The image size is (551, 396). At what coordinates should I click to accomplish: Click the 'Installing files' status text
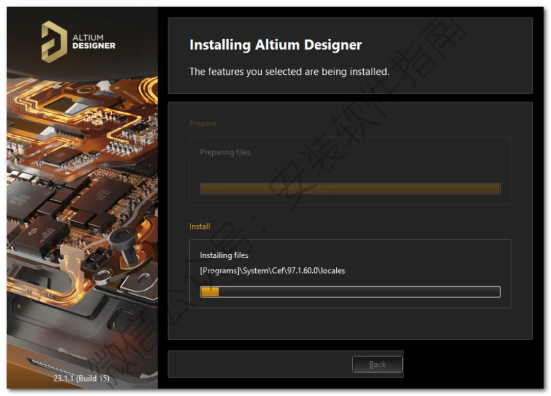[224, 255]
